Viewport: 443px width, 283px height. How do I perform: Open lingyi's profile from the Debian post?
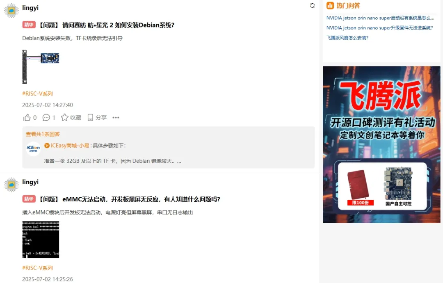click(x=30, y=8)
